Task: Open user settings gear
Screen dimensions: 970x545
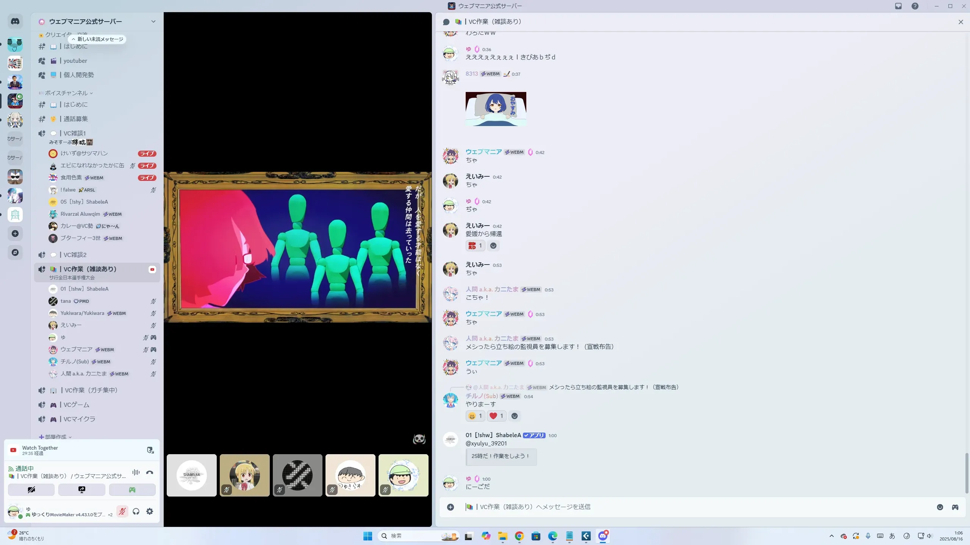Action: 150,512
